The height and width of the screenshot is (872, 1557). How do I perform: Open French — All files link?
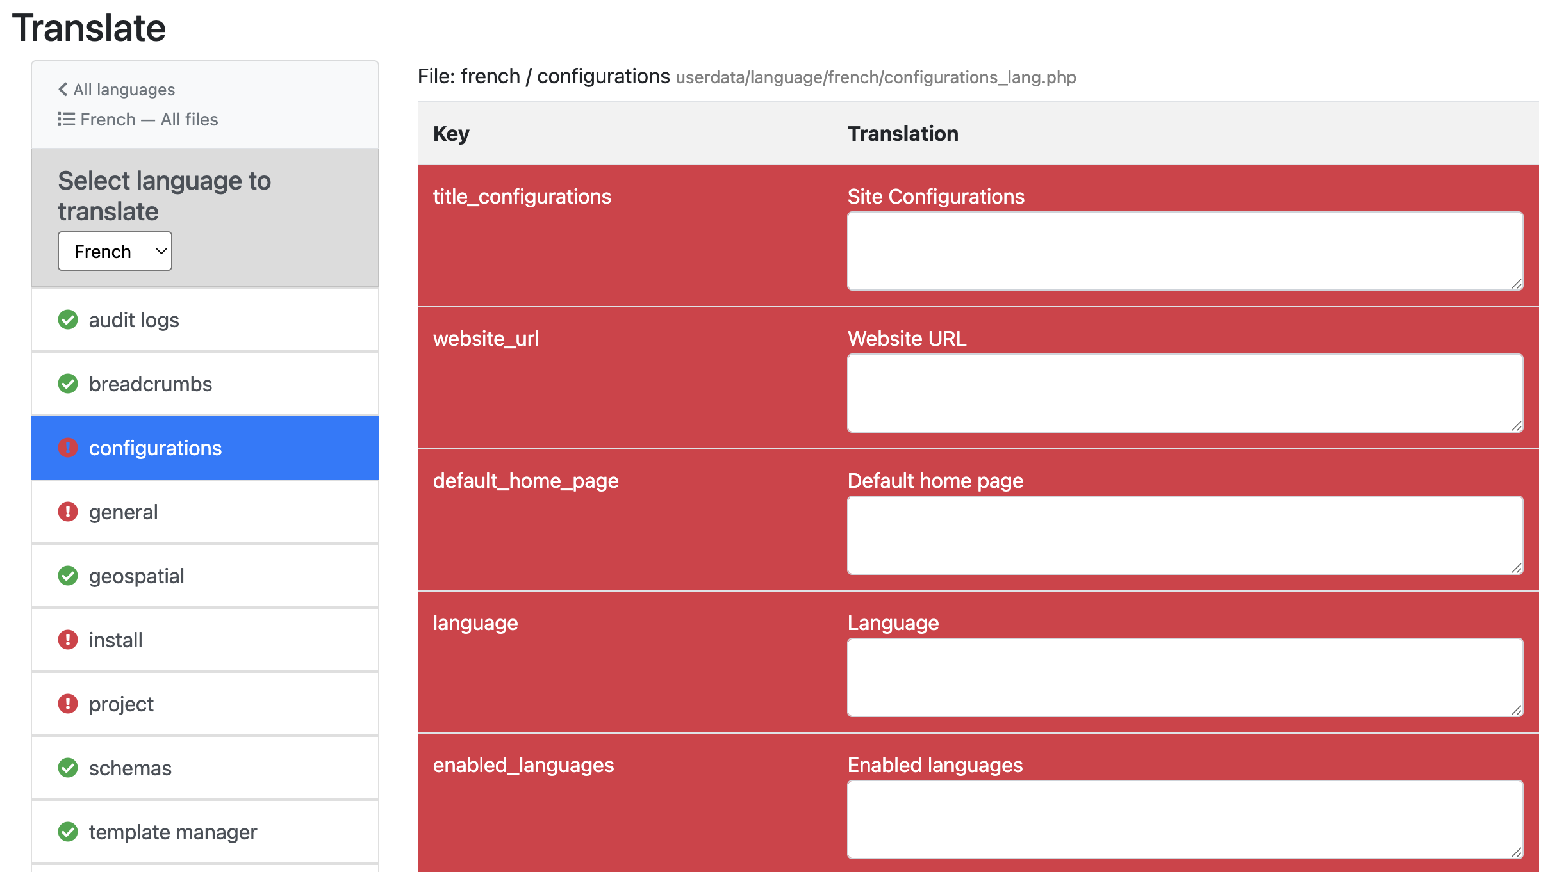[149, 120]
